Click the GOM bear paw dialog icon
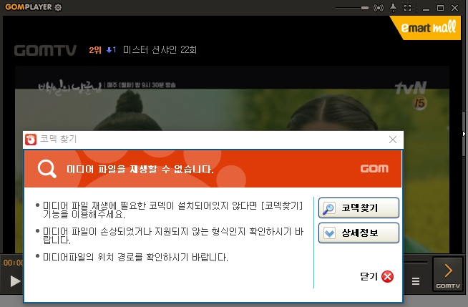The width and height of the screenshot is (468, 307). tap(31, 140)
